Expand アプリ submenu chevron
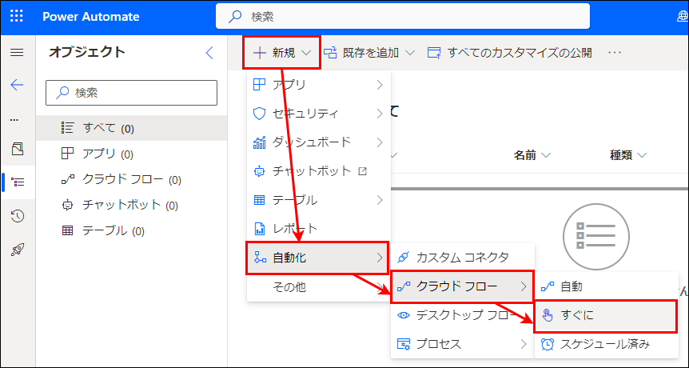Image resolution: width=689 pixels, height=368 pixels. (x=380, y=85)
